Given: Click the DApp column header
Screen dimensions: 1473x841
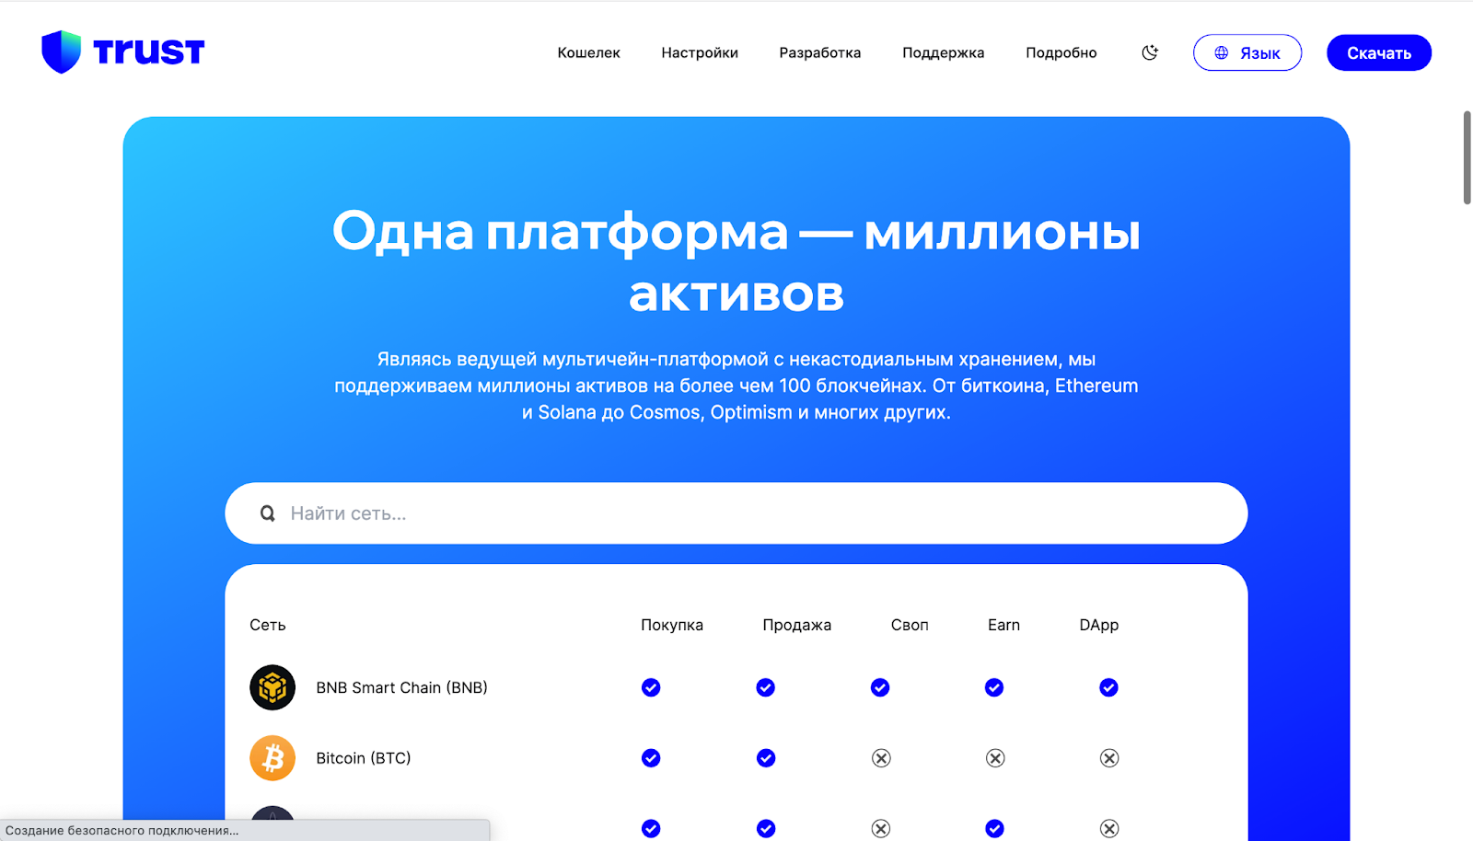Looking at the screenshot, I should click(x=1099, y=625).
